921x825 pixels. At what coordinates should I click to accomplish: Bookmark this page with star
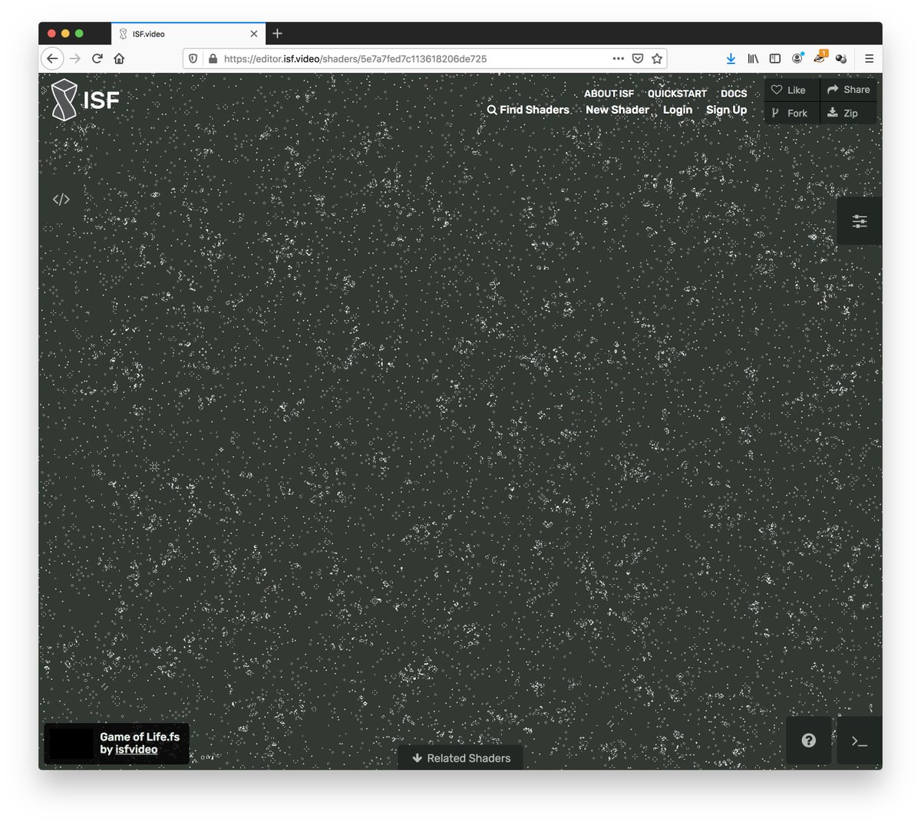tap(657, 58)
